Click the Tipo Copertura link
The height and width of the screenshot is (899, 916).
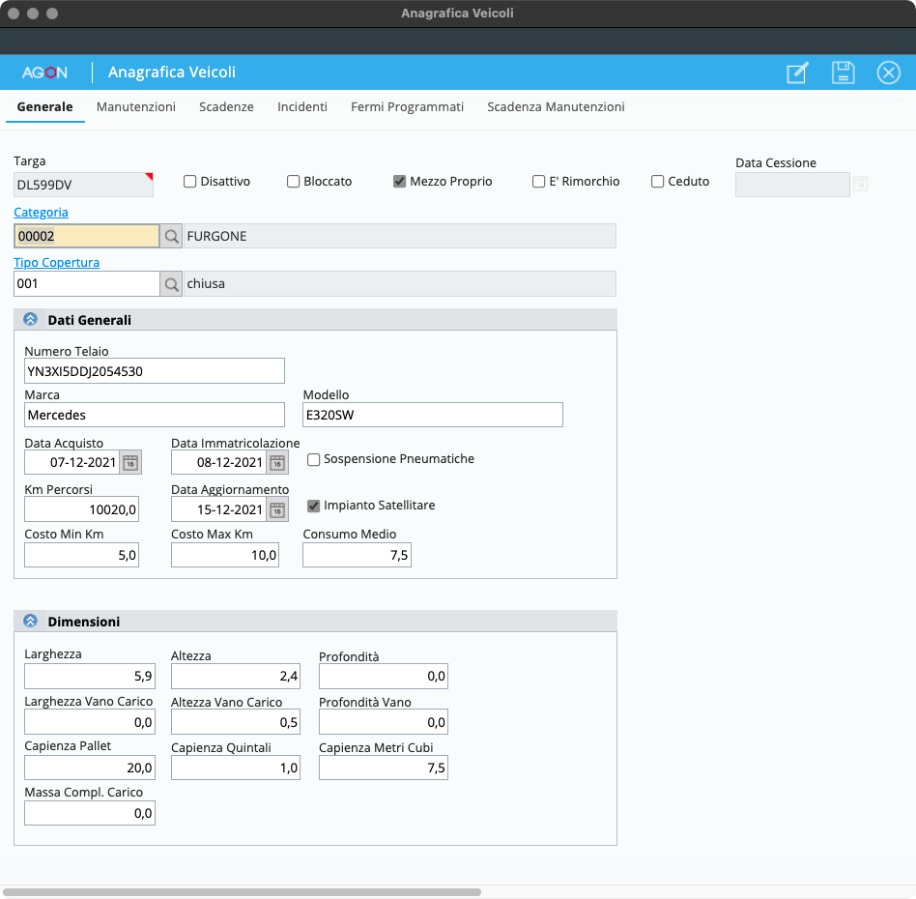coord(57,263)
